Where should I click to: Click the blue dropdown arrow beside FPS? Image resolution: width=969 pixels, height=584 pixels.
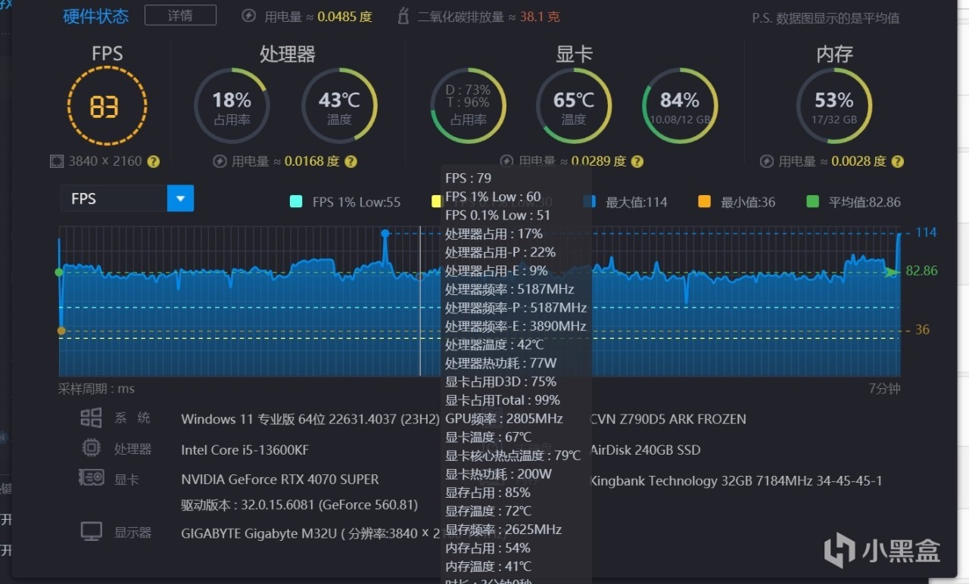tap(180, 198)
